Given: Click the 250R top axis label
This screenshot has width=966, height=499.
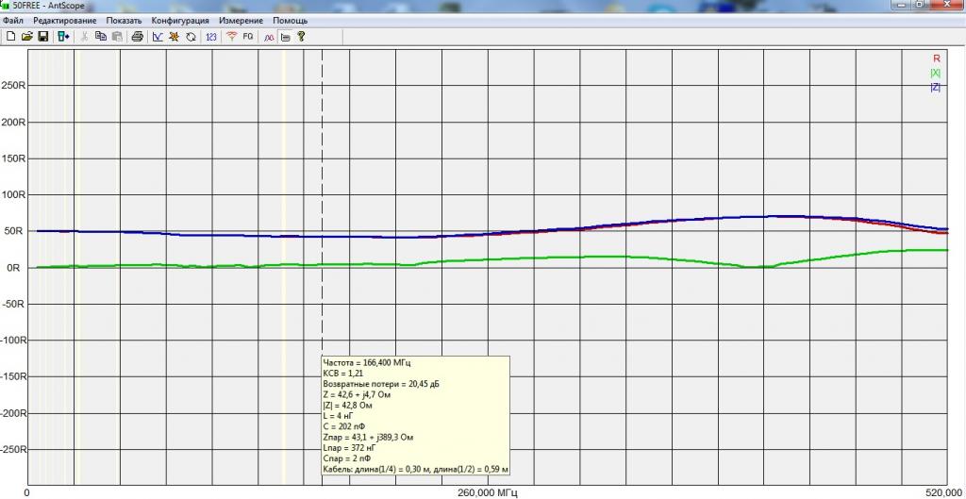Looking at the screenshot, I should [x=12, y=86].
